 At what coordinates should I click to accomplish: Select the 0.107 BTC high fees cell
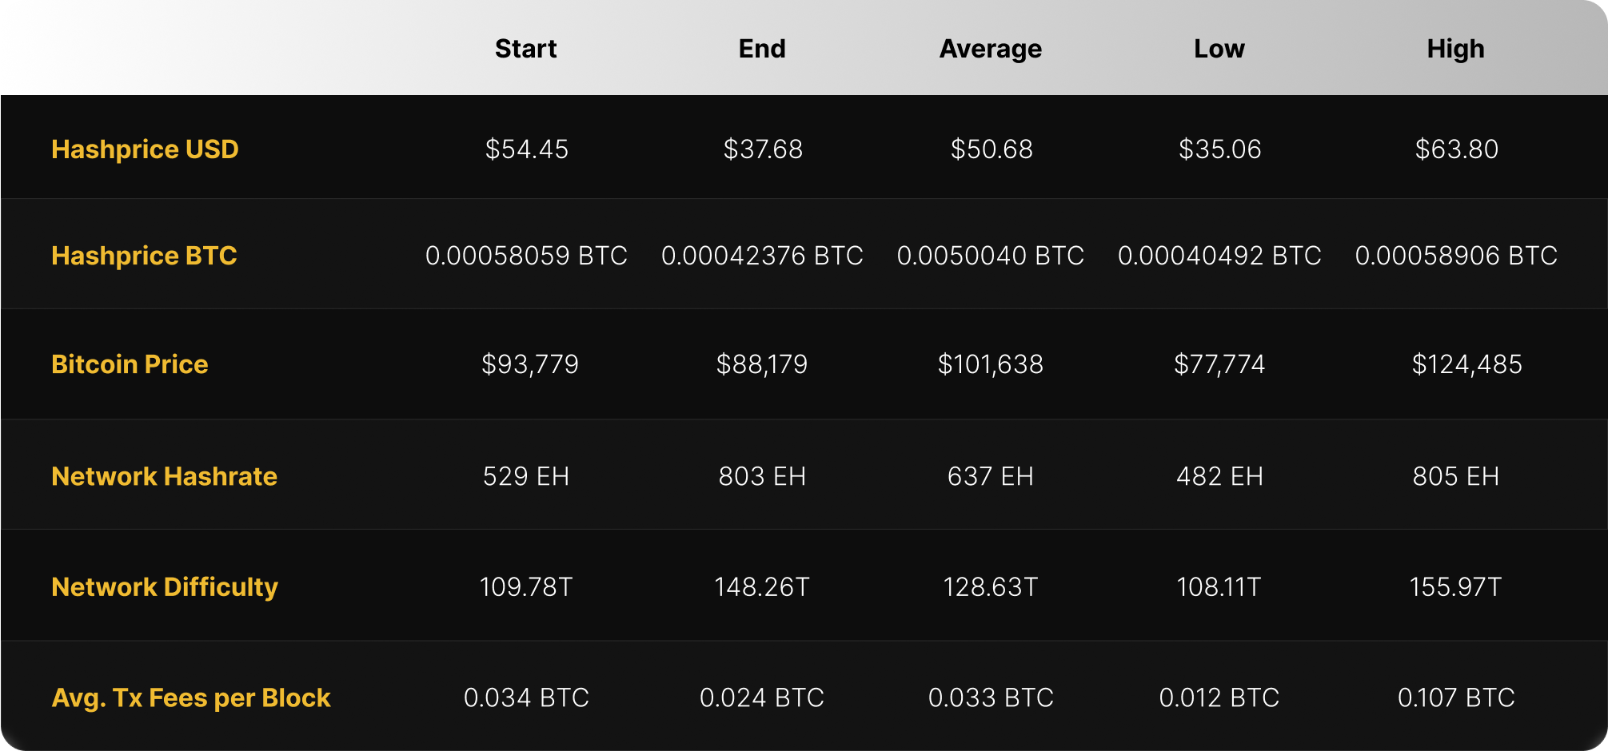pyautogui.click(x=1455, y=698)
